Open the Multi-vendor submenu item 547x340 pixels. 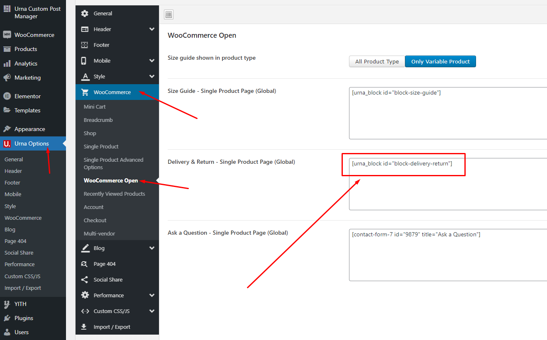pos(100,233)
